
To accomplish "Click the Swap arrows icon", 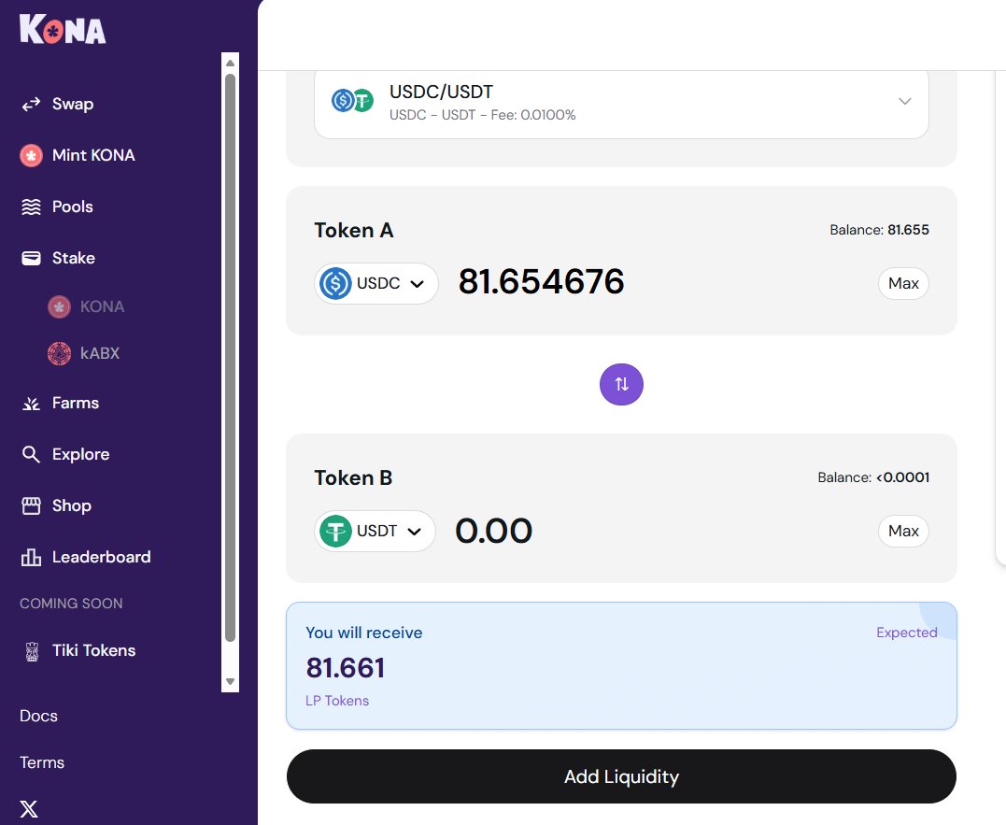I will click(31, 105).
